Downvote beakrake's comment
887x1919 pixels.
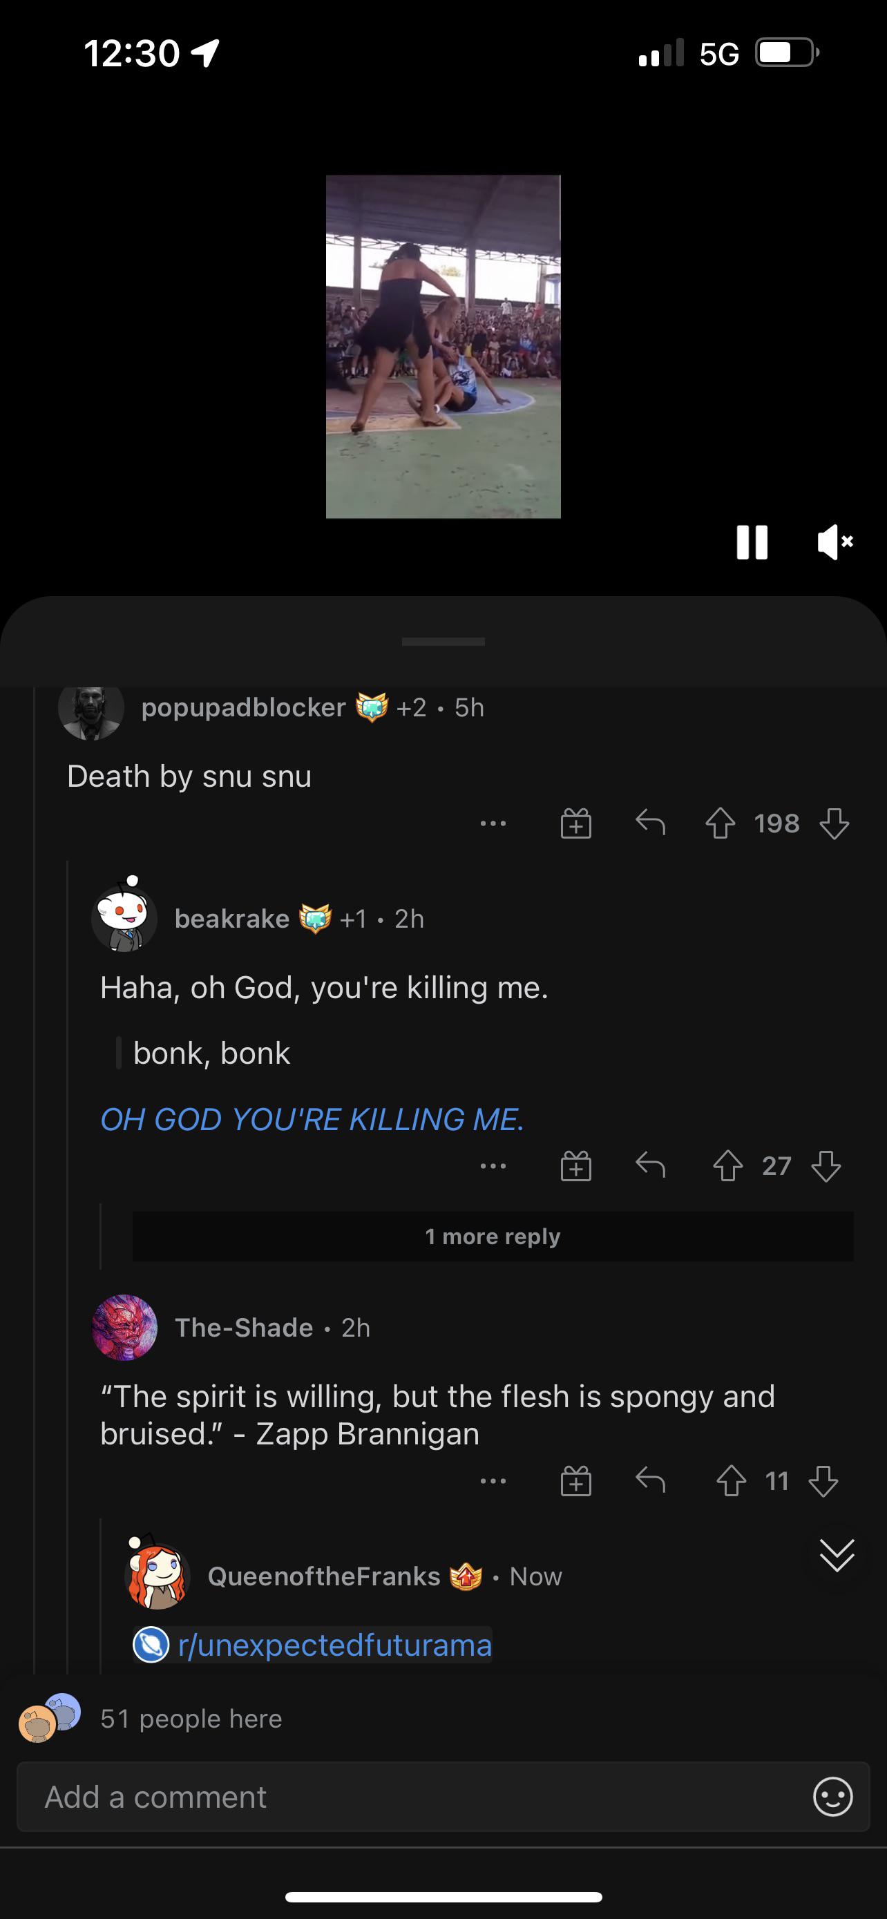(828, 1167)
